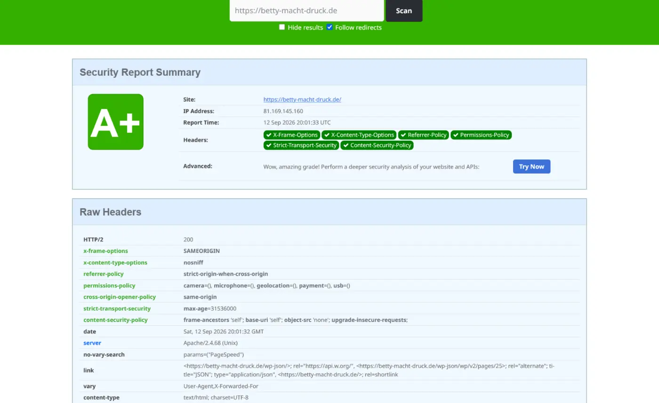Select the X-Frame-Options header badge

[292, 135]
